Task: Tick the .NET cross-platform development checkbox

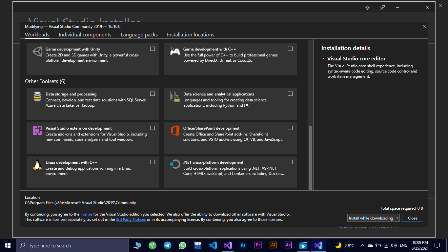Action: 290,162
